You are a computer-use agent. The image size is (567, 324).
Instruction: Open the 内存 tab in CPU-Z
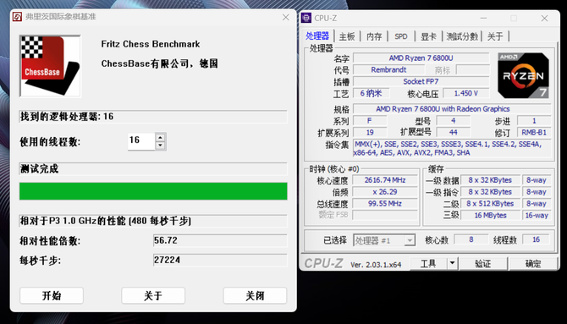point(374,36)
